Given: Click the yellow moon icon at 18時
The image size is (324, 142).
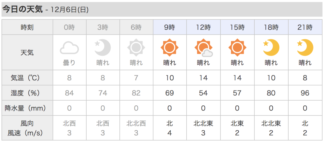Looking at the screenshot, I should [x=271, y=47].
